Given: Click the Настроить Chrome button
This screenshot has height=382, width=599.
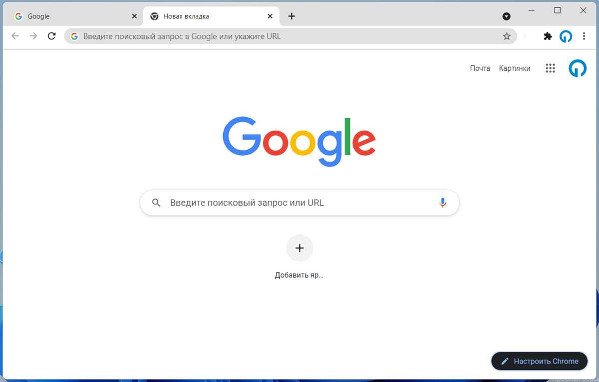Looking at the screenshot, I should point(539,361).
